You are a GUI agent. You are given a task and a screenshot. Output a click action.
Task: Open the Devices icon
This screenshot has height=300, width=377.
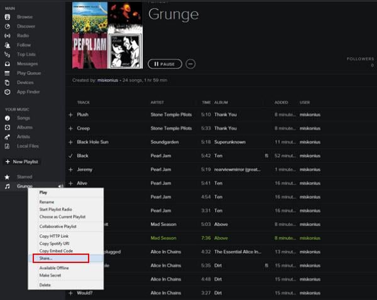[8, 83]
